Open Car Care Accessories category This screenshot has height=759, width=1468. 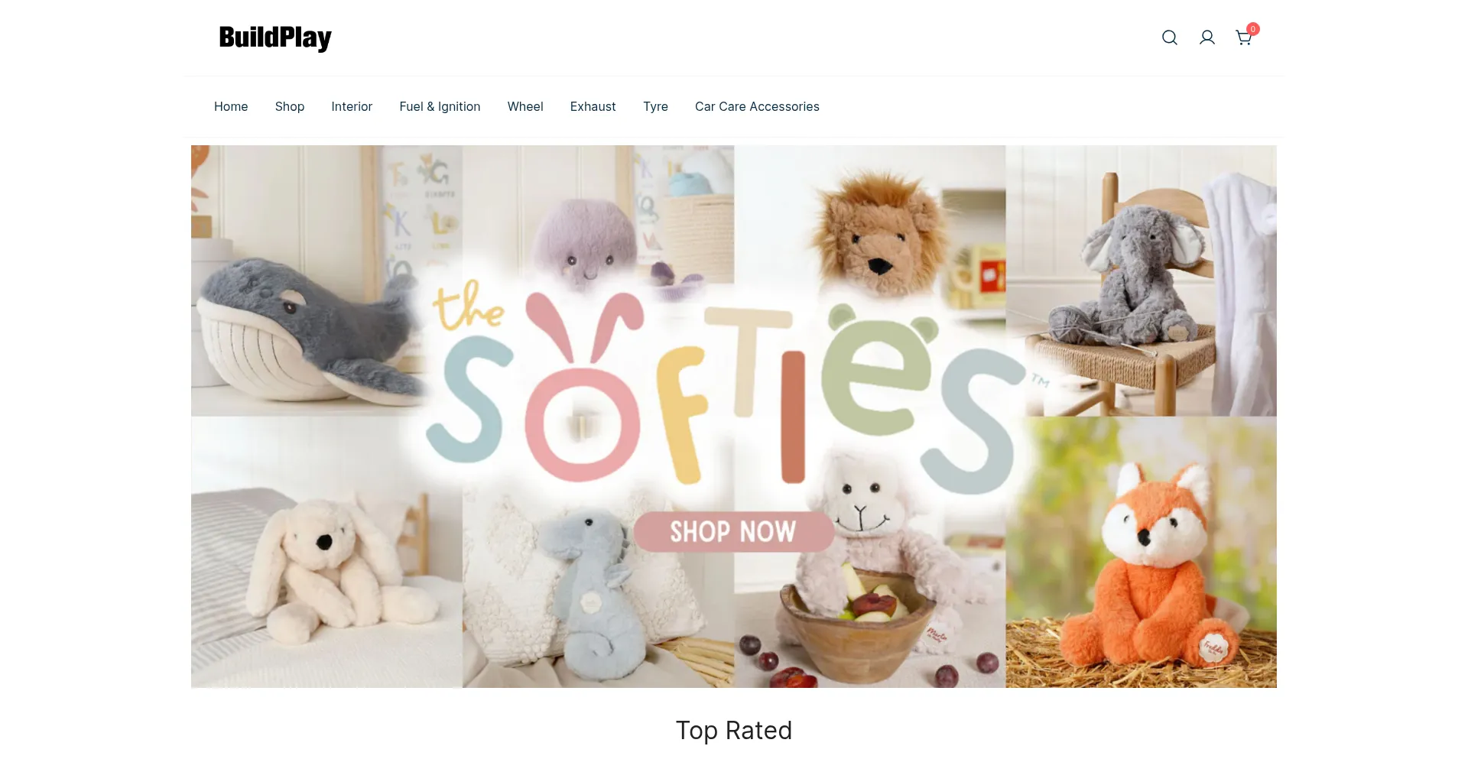click(x=757, y=106)
